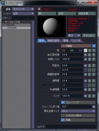Click the 開く button
Viewport: 99px width, 131px height.
point(47,14)
